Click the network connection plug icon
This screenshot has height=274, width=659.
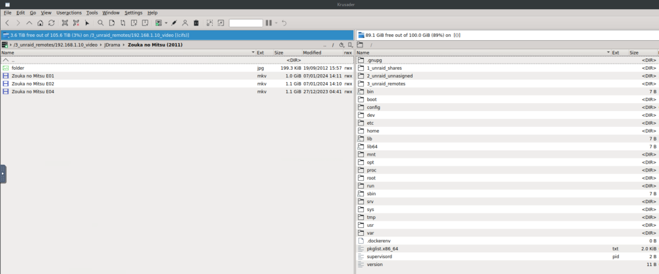(174, 23)
